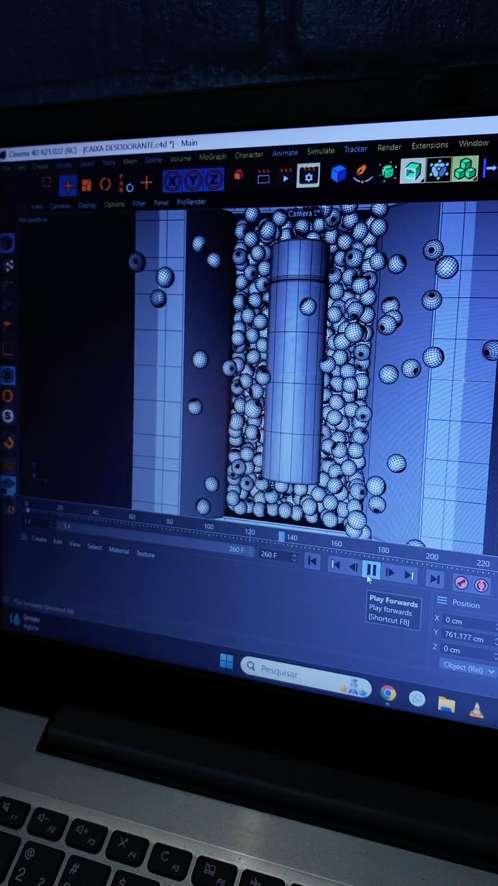
Task: Step forward one frame
Action: pyautogui.click(x=390, y=573)
